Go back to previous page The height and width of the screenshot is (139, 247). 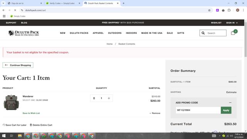pyautogui.click(x=3, y=10)
